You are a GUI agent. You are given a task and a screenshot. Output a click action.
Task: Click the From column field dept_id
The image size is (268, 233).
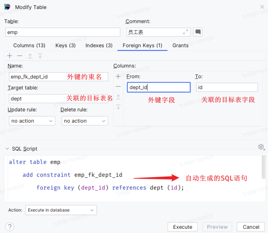coord(159,87)
